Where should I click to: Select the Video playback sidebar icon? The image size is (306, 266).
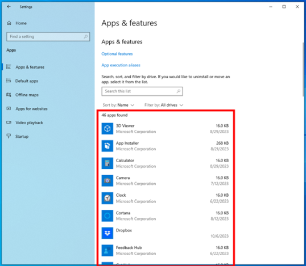pyautogui.click(x=9, y=123)
